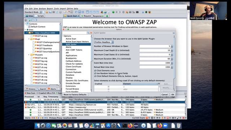Select the owasp.org/favicon.ico request row
Screen dimensions: 231x130
[x=104, y=105]
